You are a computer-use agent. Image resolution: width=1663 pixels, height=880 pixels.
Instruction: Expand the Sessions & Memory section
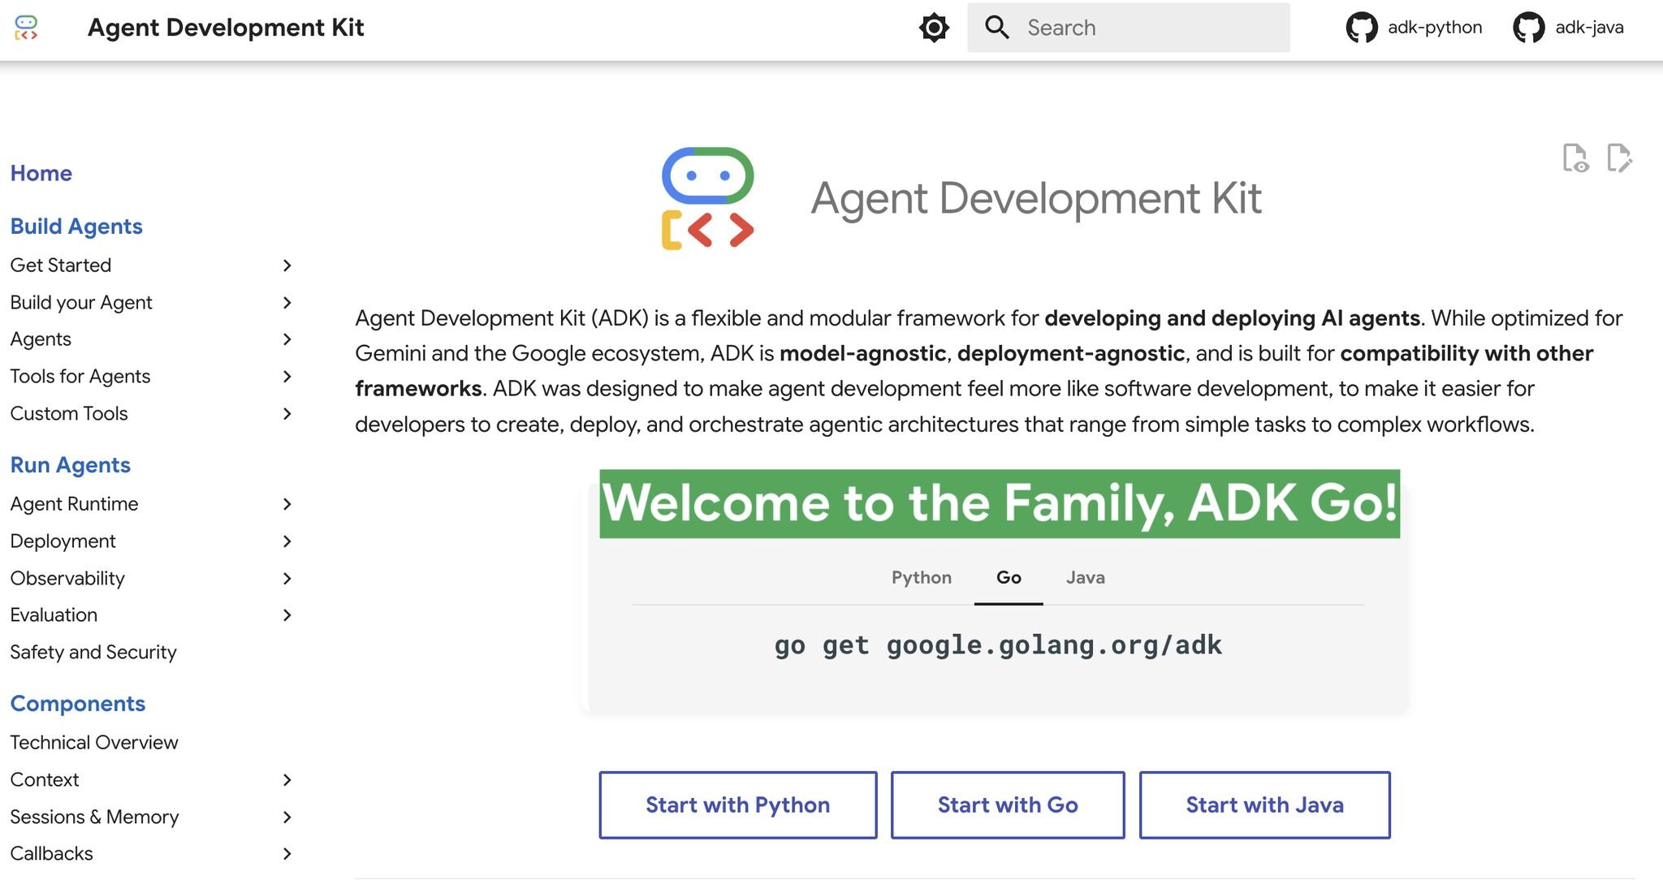coord(287,817)
